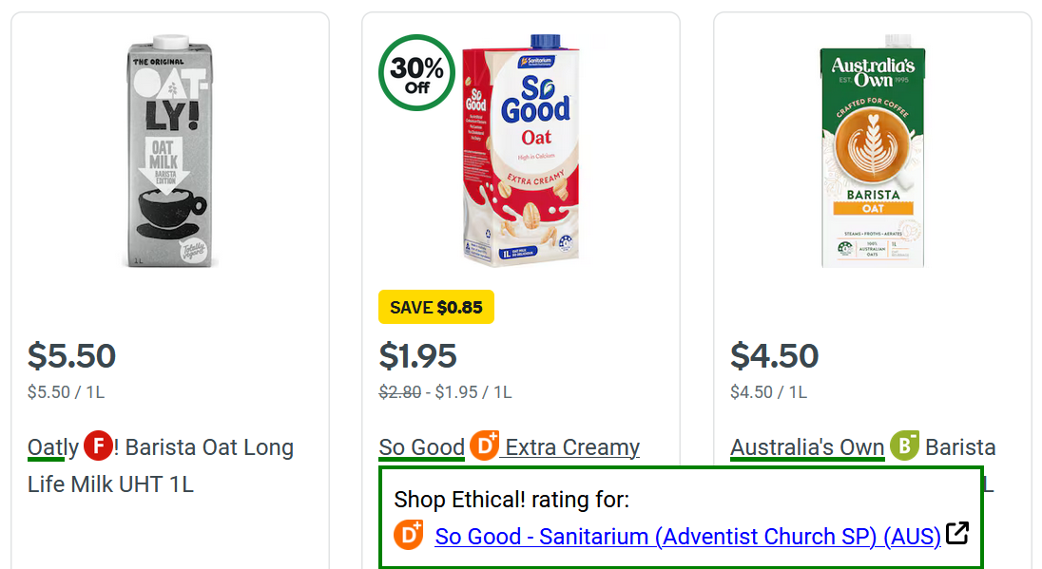Screen dimensions: 1042x569
Task: Click the 30% Off circular badge
Action: 416,74
